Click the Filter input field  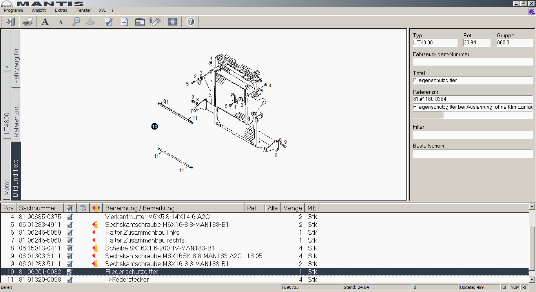pos(473,135)
